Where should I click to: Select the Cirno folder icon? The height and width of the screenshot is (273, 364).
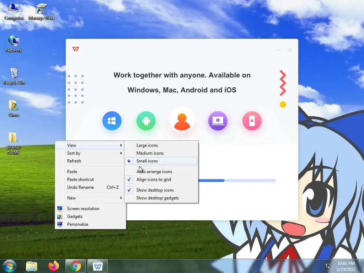point(14,108)
